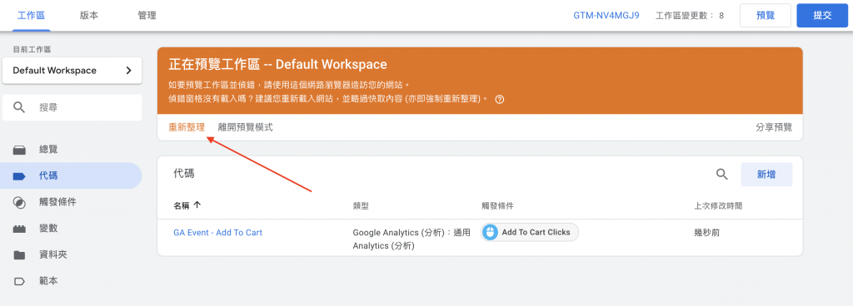Click the 分享預覽 link

tap(774, 127)
